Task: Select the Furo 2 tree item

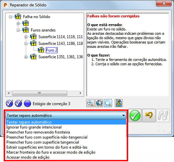Action: tap(52, 50)
